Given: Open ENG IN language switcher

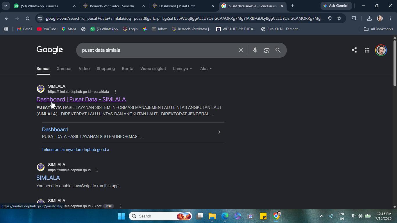Looking at the screenshot, I should coord(342,216).
